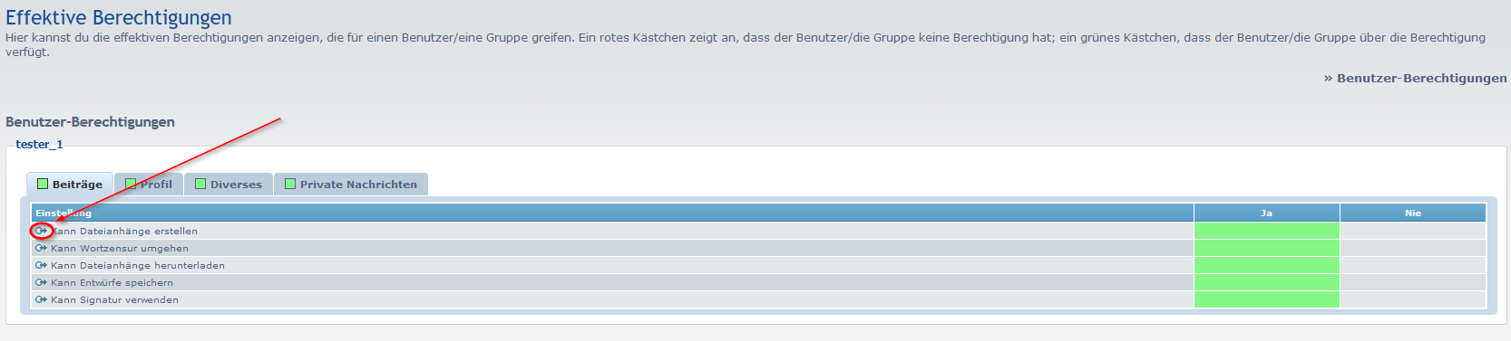Screen dimensions: 1511x341
Task: Click green status square on Diverses tab
Action: point(200,184)
